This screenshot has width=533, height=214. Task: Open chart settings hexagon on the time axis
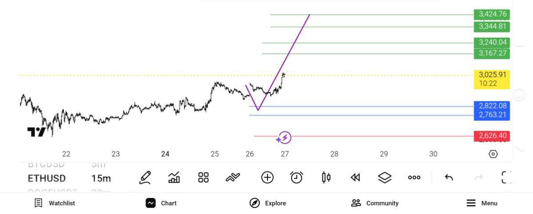pos(493,154)
